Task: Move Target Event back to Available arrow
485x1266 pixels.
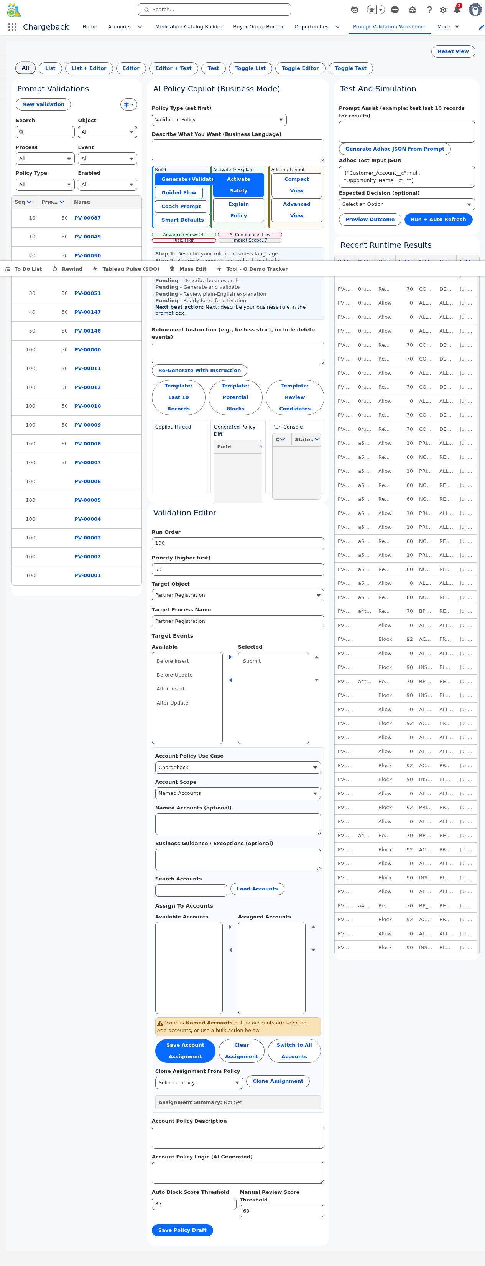Action: click(x=230, y=680)
